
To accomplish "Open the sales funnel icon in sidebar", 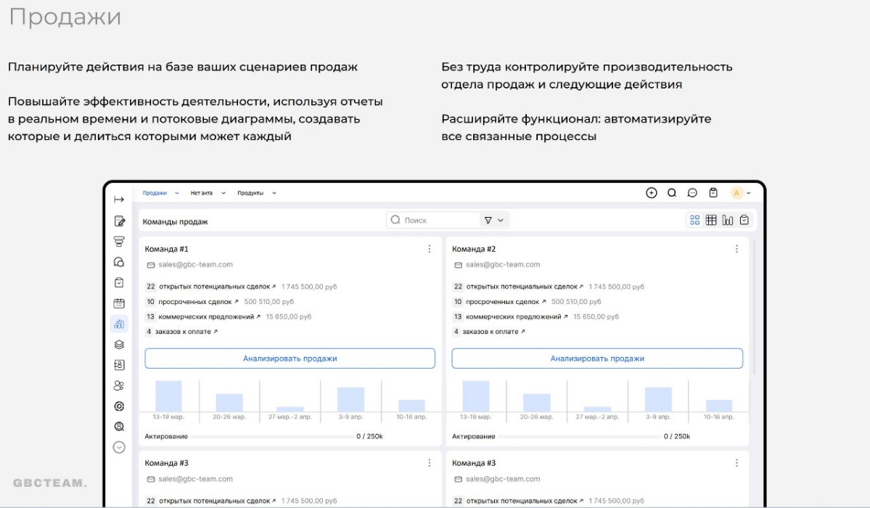I will pos(119,242).
